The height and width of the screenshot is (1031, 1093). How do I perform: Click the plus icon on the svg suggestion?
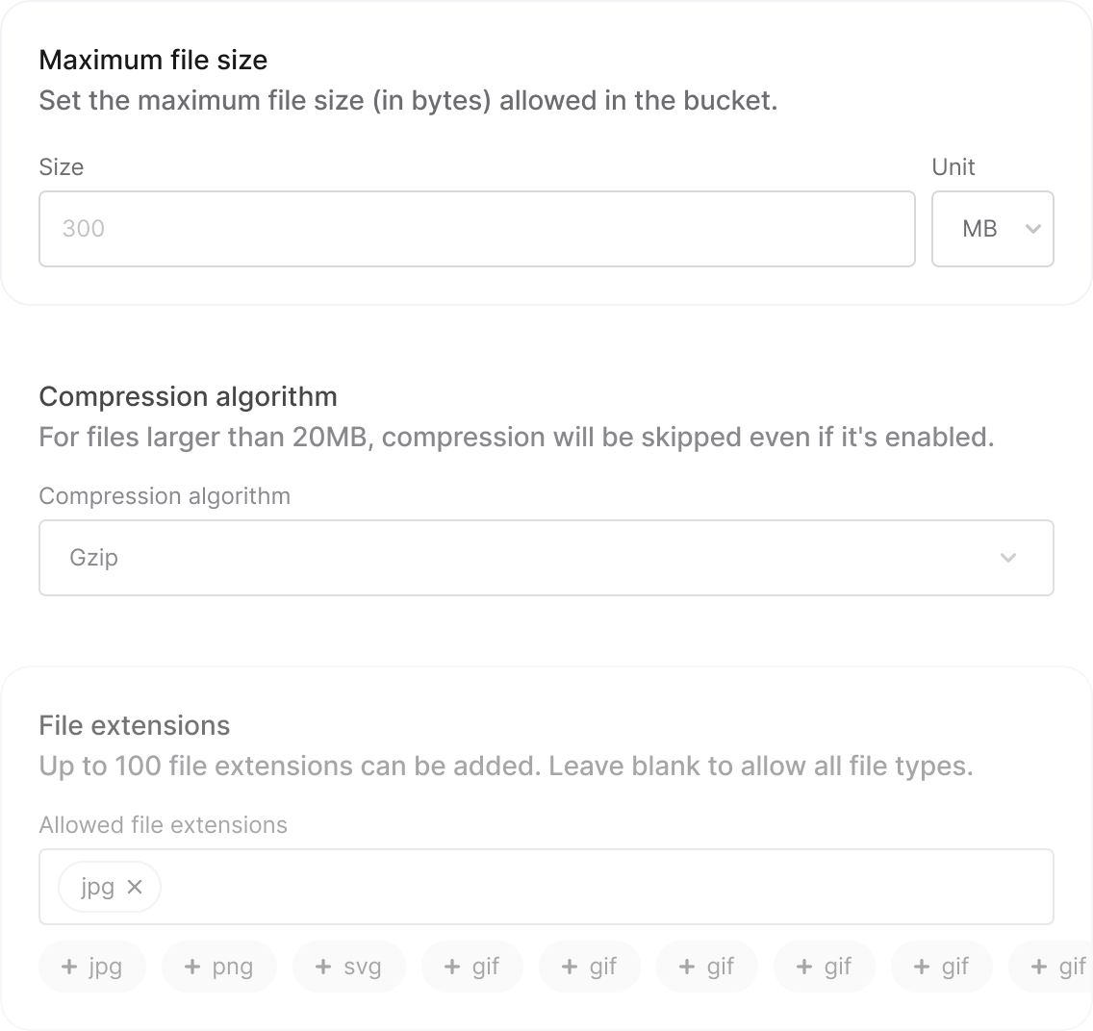pyautogui.click(x=322, y=967)
